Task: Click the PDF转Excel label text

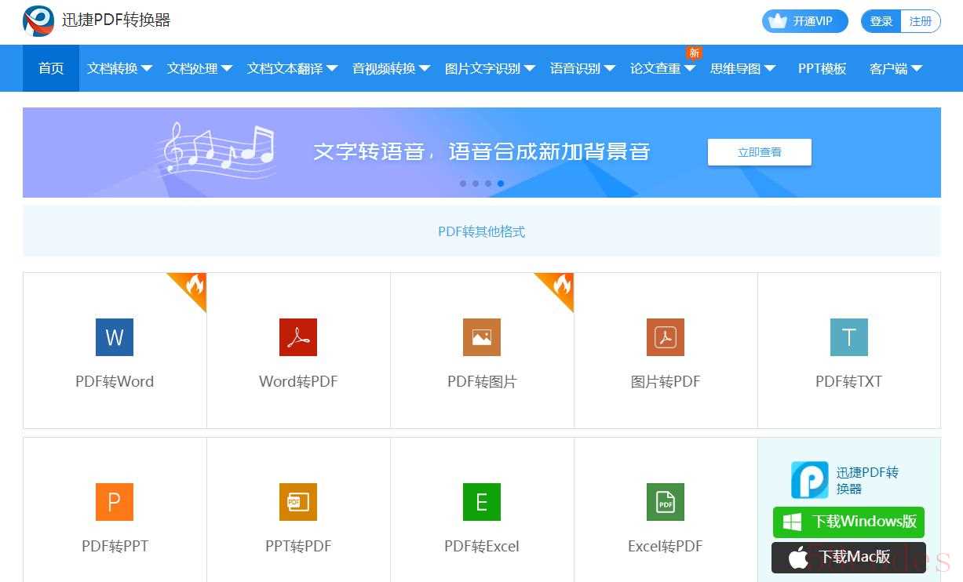Action: [x=482, y=547]
